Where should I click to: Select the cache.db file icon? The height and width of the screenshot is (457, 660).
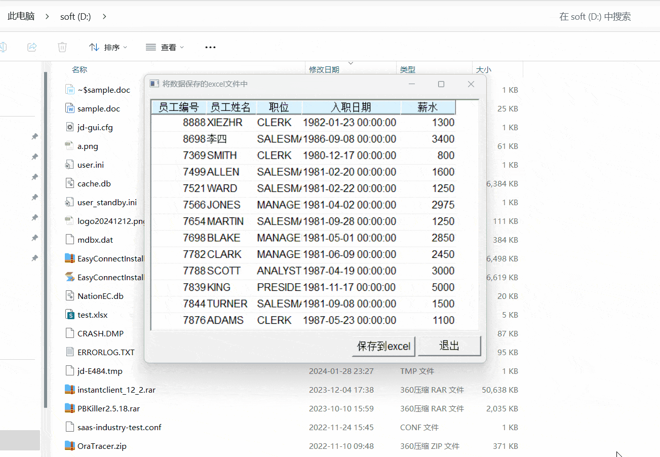70,183
